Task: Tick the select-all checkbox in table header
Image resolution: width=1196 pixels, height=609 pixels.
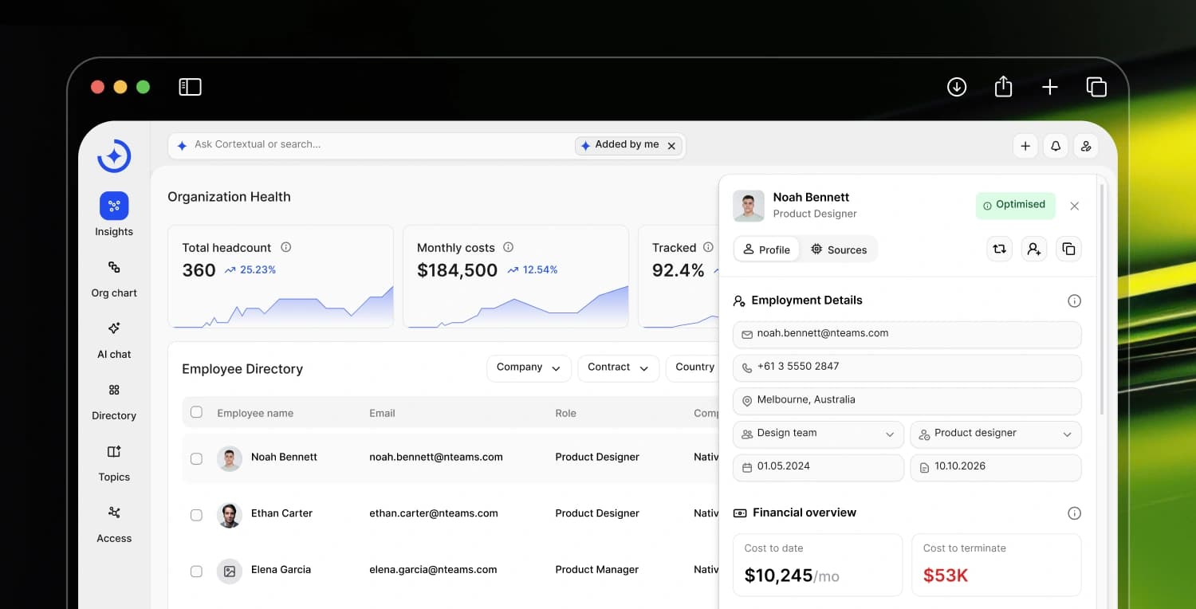Action: [x=196, y=412]
